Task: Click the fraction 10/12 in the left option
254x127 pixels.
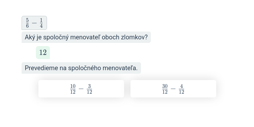Action: 73,89
